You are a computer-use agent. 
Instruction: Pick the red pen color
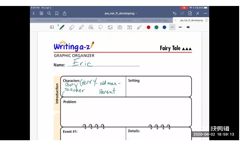pyautogui.click(x=148, y=27)
